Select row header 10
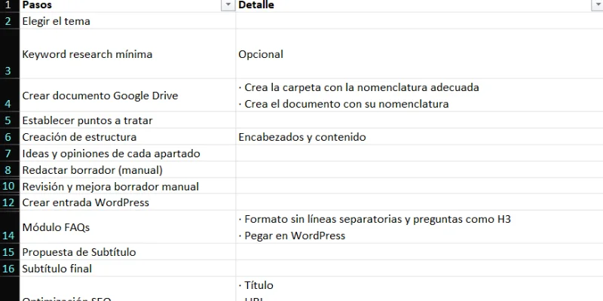The width and height of the screenshot is (603, 301). (10, 186)
